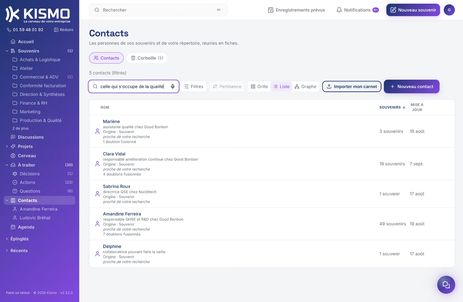
Task: Click the microphone icon in contacts search
Action: (173, 86)
